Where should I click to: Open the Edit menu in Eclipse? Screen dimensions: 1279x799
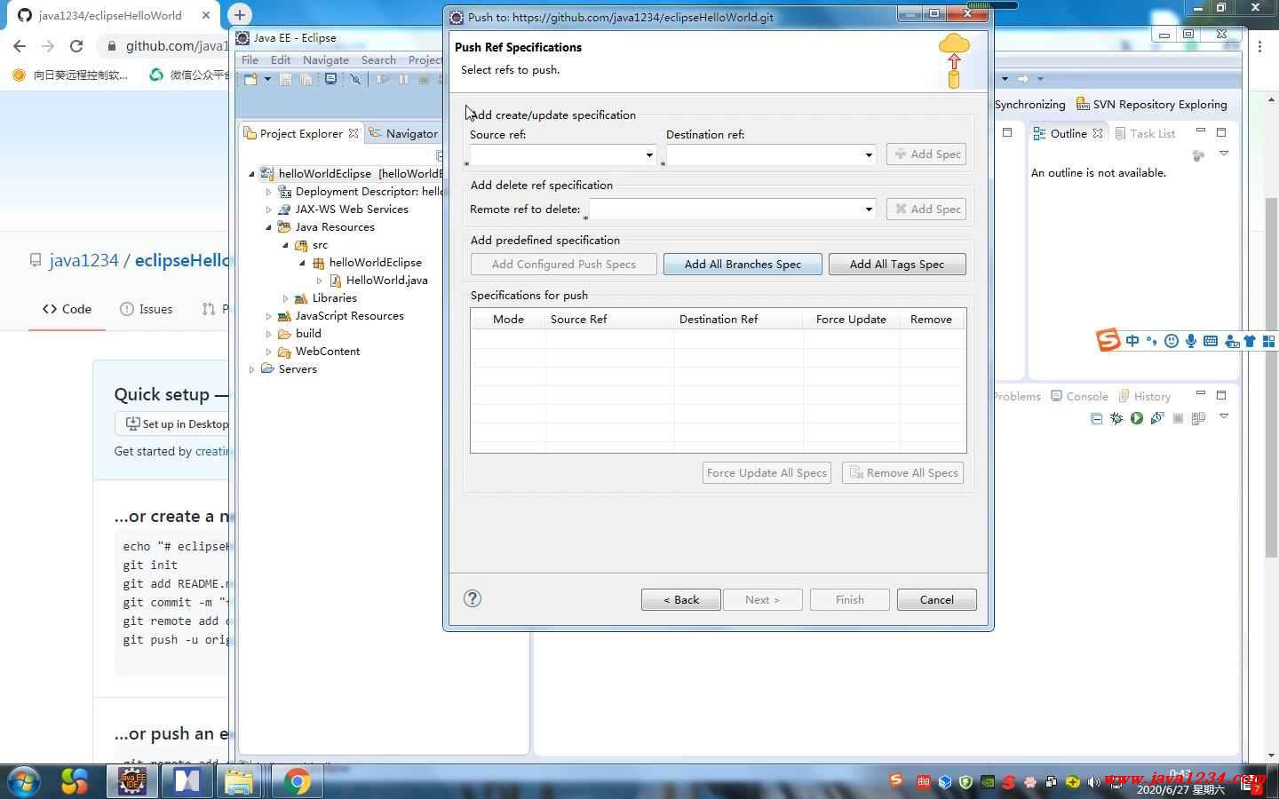coord(281,60)
